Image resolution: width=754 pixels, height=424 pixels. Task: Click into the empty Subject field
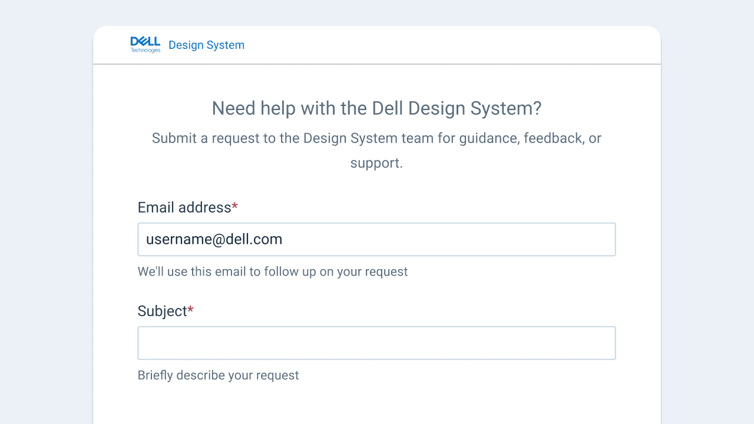[x=376, y=343]
